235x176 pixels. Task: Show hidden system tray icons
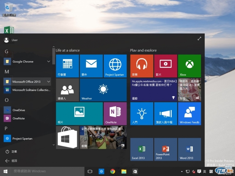182,172
